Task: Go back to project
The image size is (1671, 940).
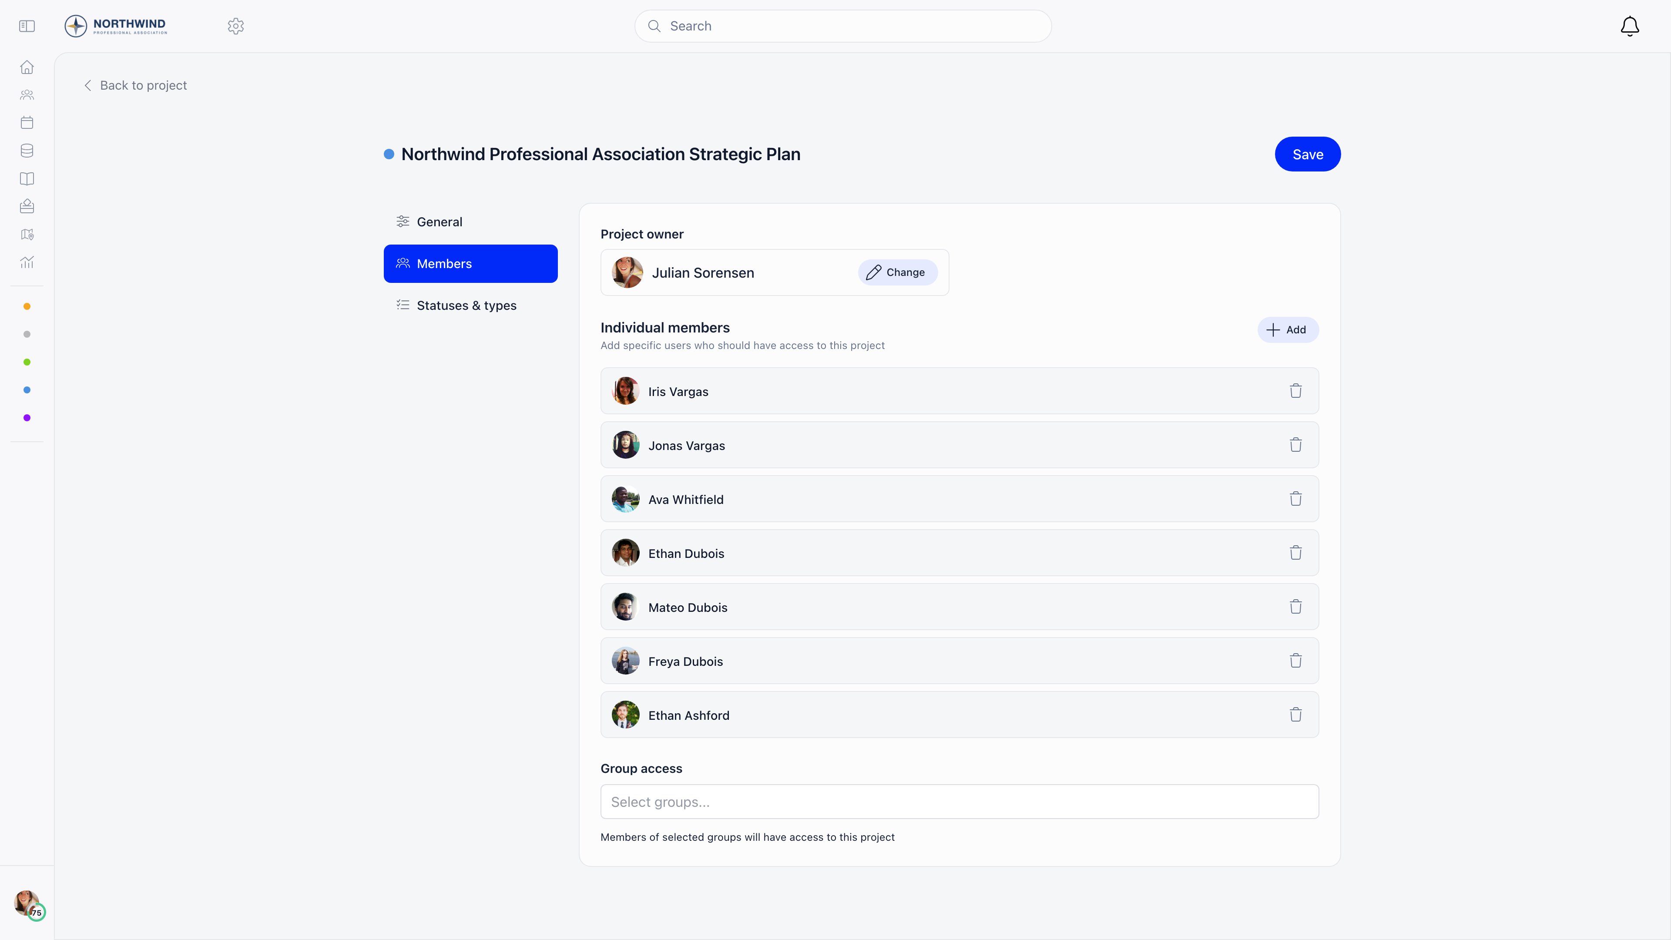Action: [x=135, y=85]
